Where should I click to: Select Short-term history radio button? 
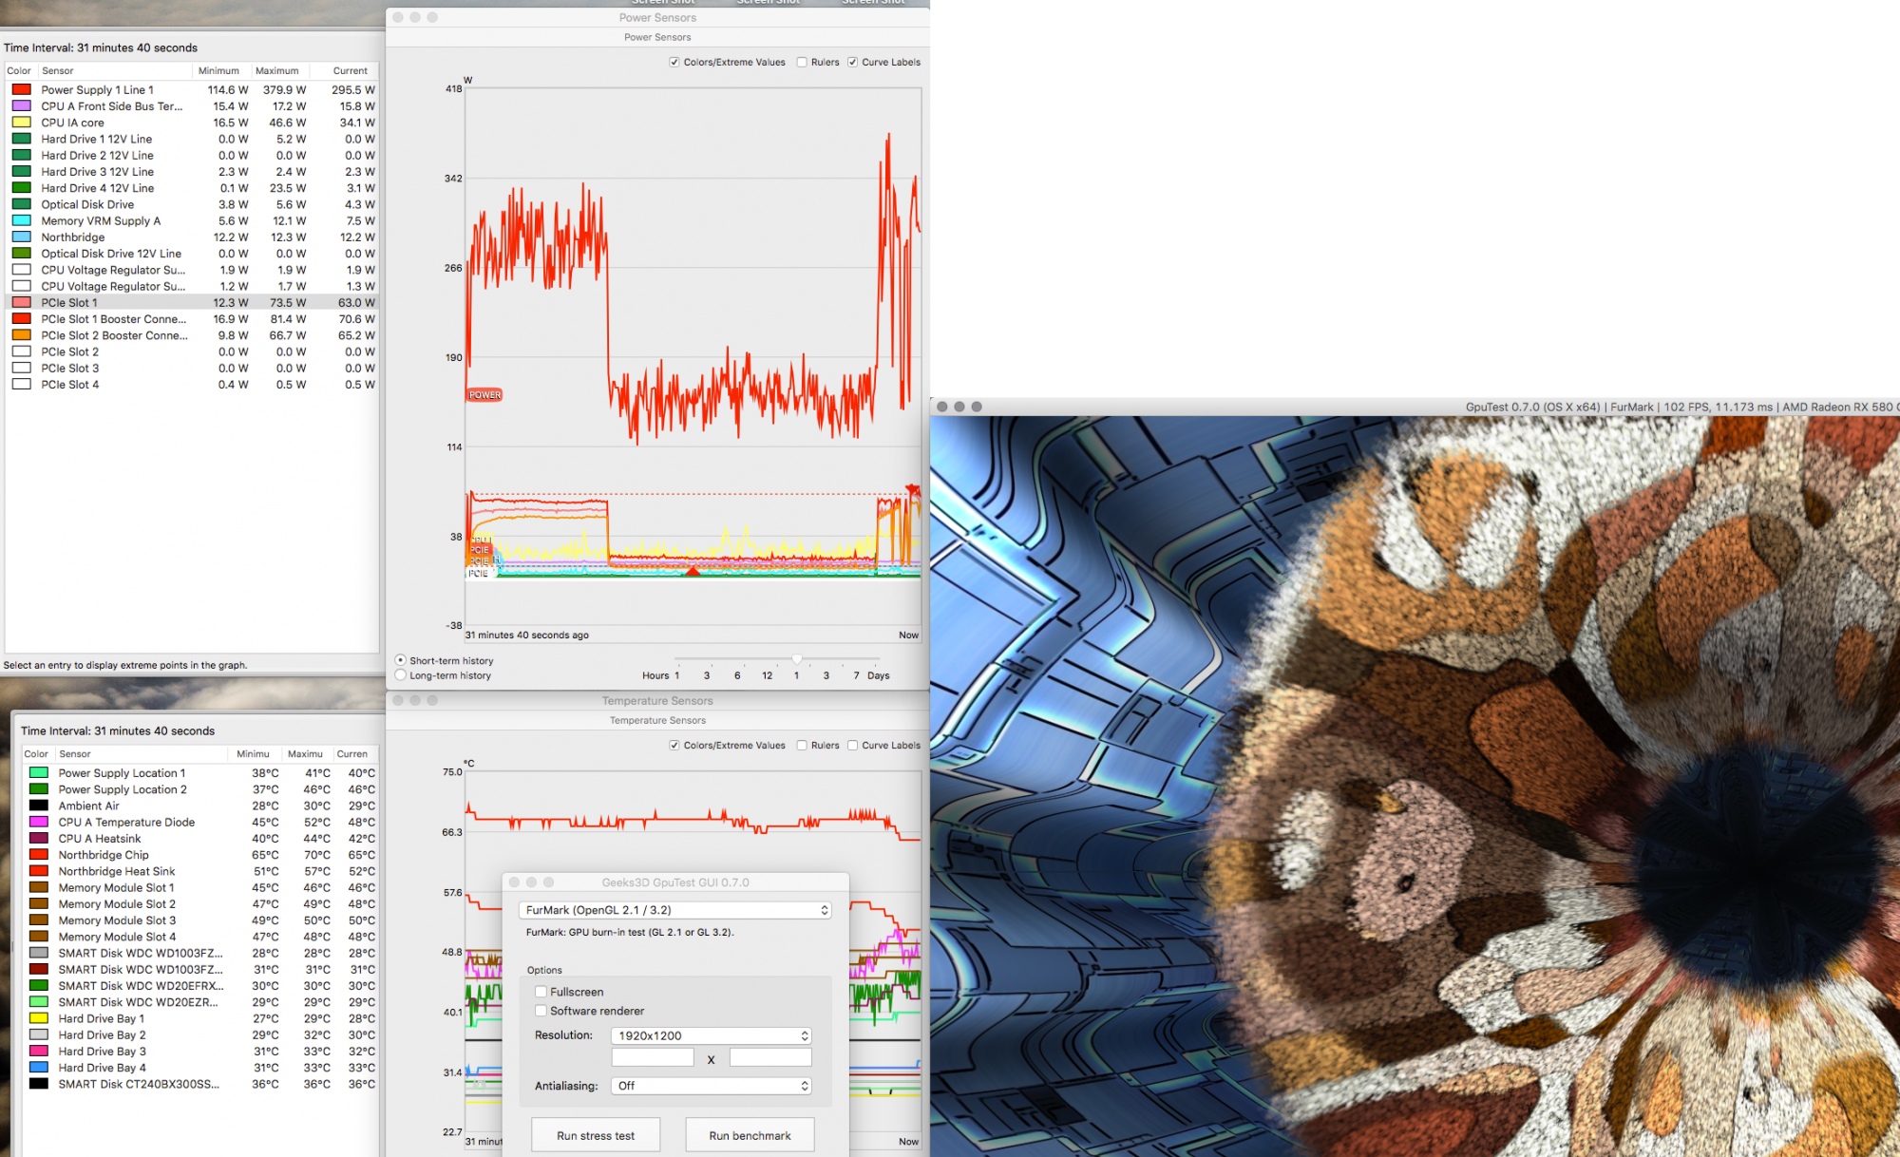coord(401,660)
